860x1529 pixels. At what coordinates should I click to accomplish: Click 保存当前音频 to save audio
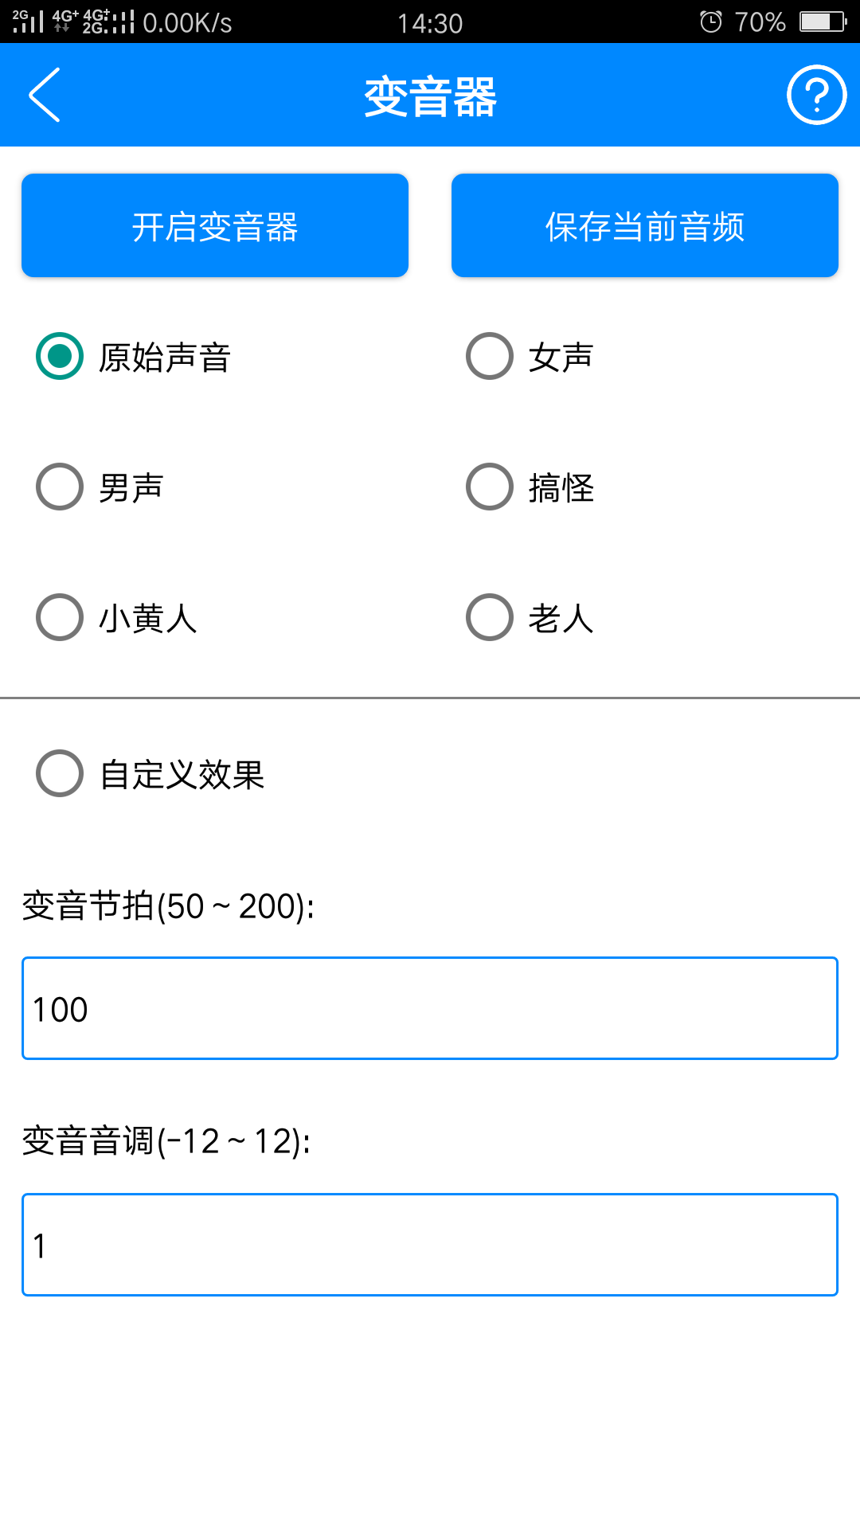point(643,225)
